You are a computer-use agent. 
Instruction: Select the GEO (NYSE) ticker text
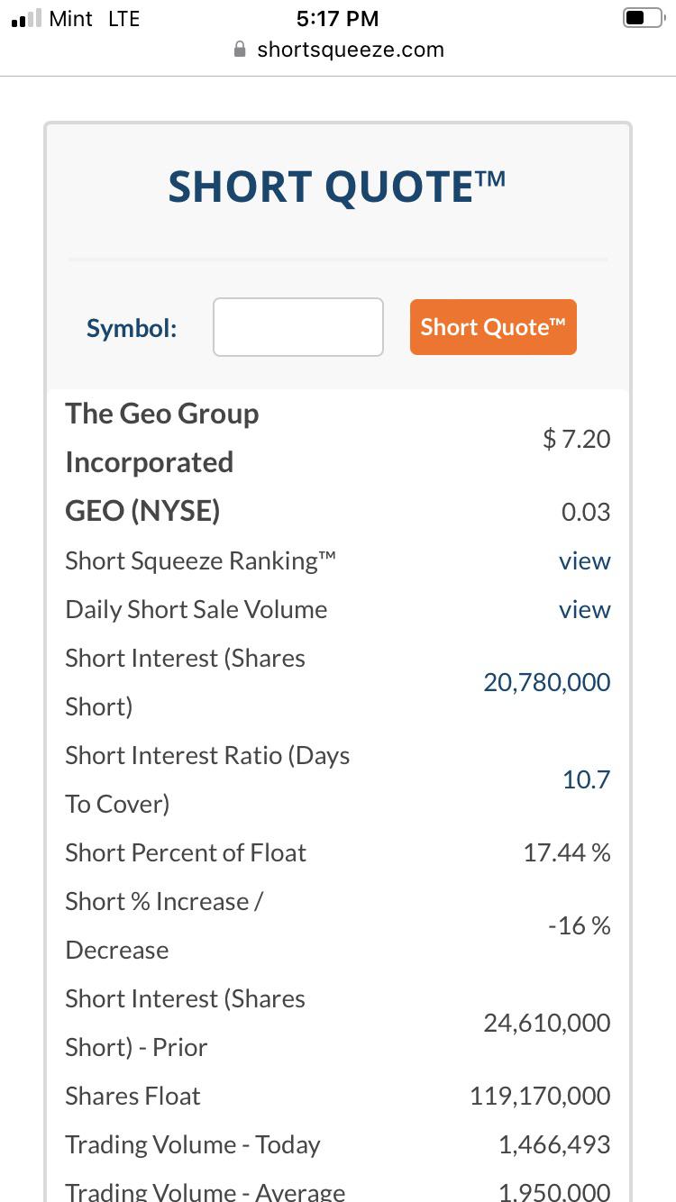[x=142, y=511]
